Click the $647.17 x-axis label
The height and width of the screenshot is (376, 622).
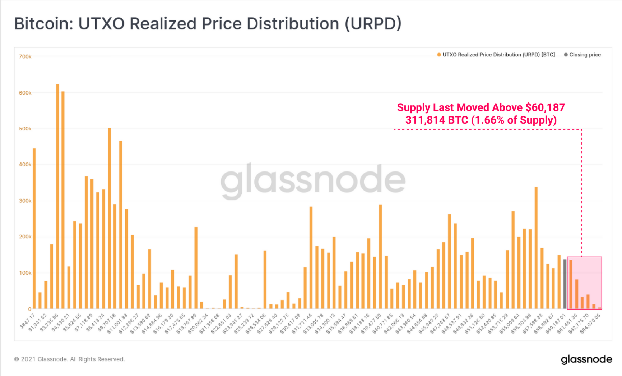(x=27, y=321)
